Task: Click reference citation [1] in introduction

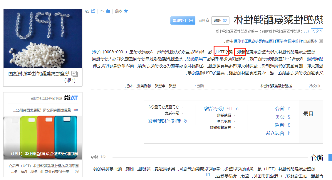Action: [208, 174]
